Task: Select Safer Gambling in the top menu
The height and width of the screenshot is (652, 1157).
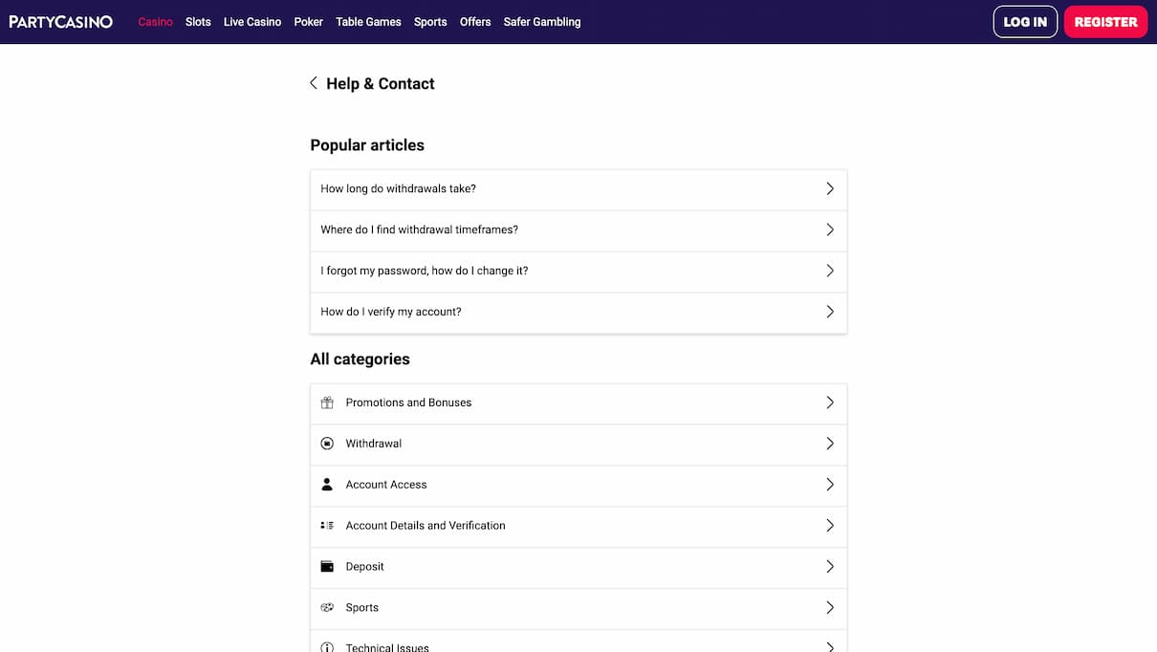Action: click(x=542, y=22)
